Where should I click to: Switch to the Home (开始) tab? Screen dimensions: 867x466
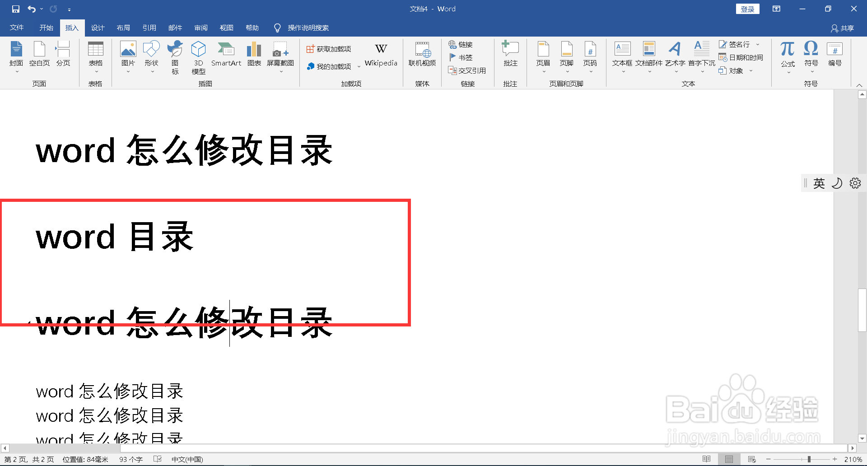[46, 28]
